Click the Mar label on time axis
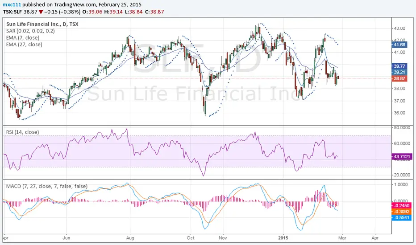 pos(342,238)
